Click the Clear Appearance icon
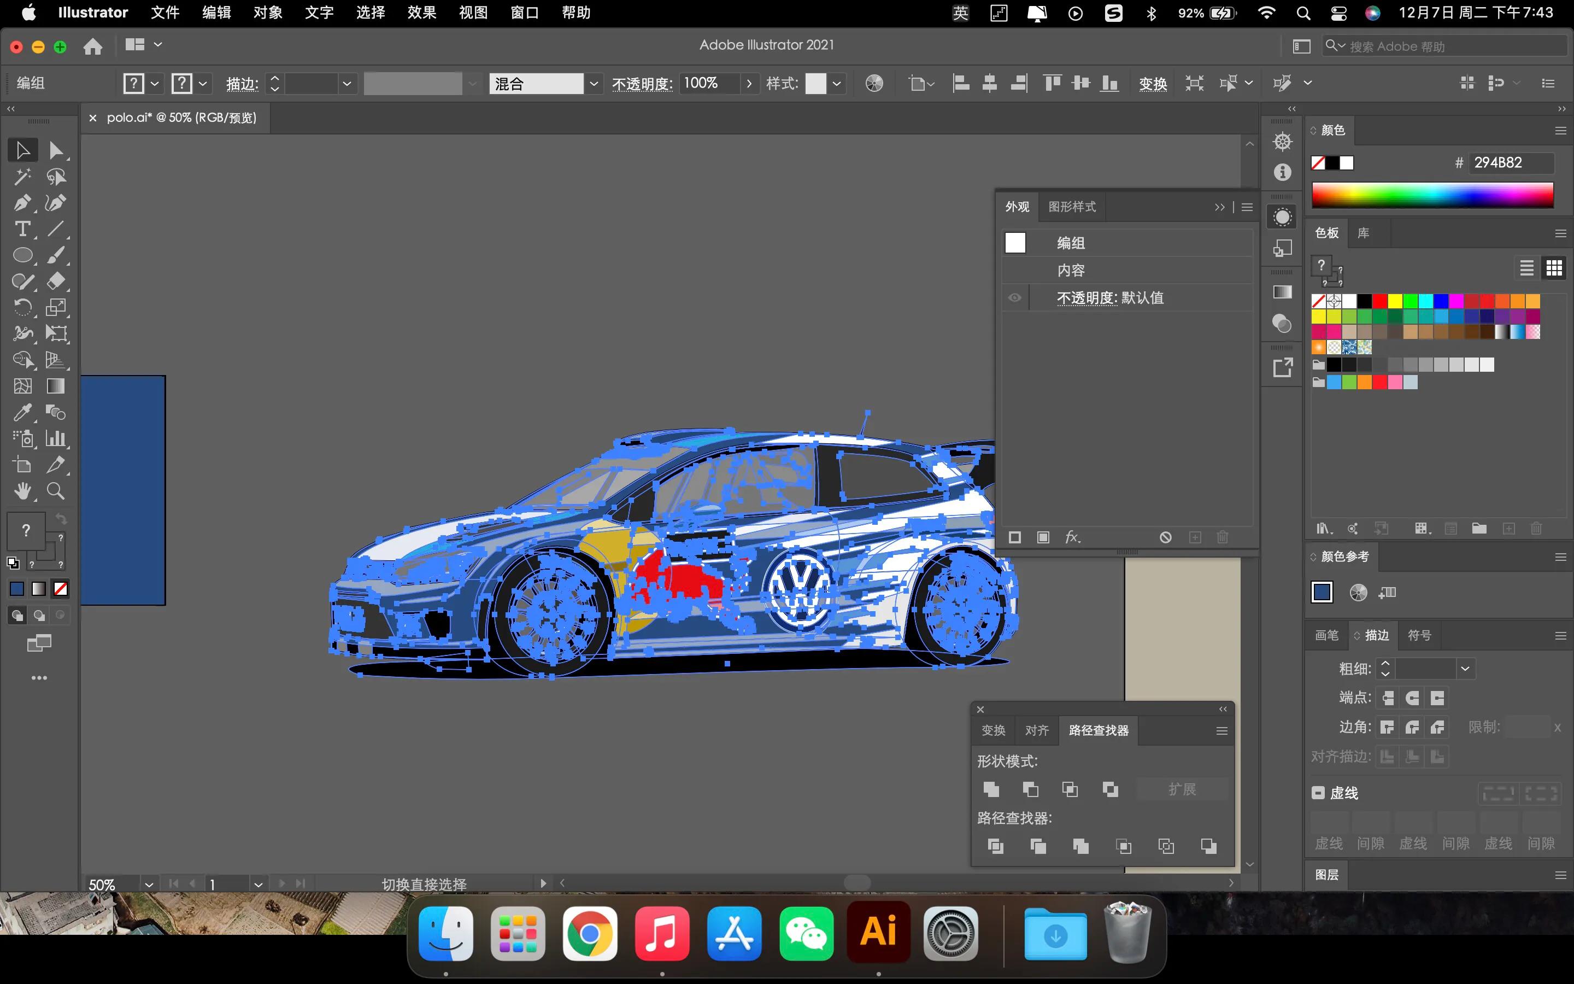 (1166, 537)
